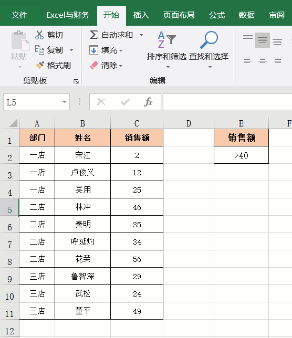Image resolution: width=292 pixels, height=338 pixels.
Task: Switch to the Data (数据) tab
Action: point(246,15)
